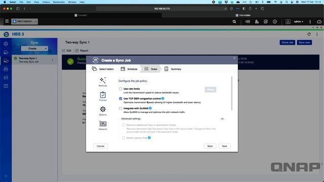Open HBS 3 more options menu

tap(317, 34)
